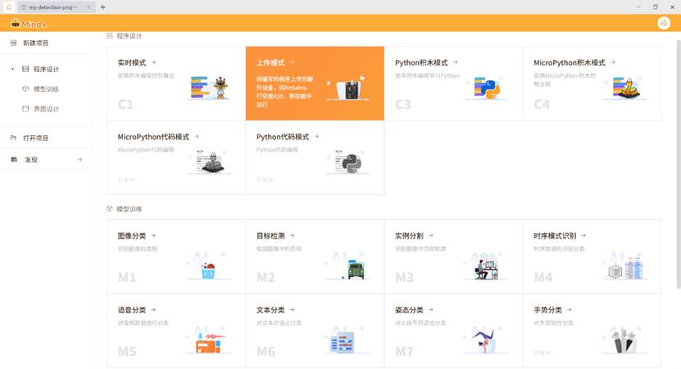681x369 pixels.
Task: Switch to my-detection-proj tab
Action: click(x=52, y=7)
